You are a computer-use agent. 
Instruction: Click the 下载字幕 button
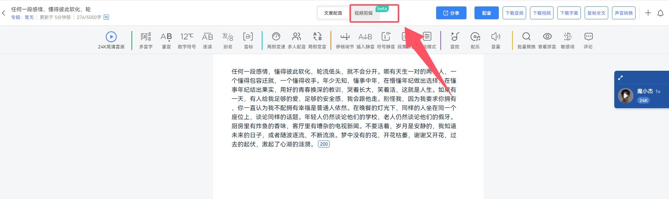(x=569, y=13)
